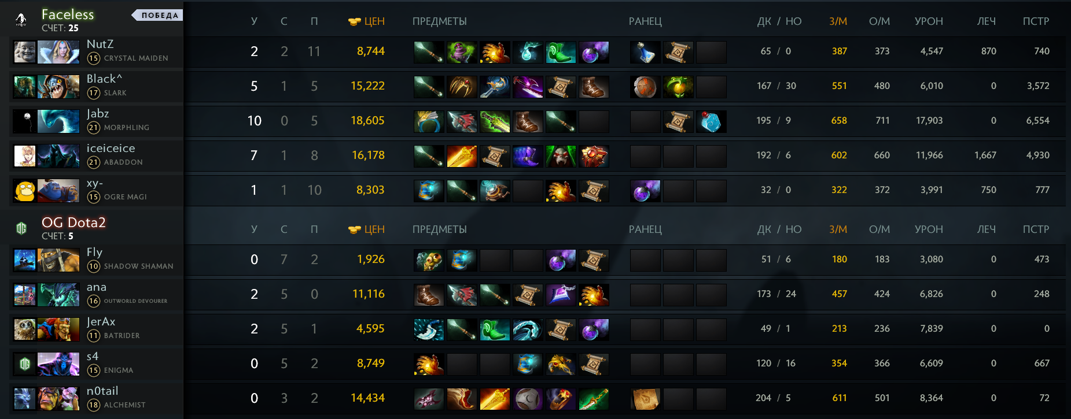Click Crystal Maiden's Glimmer Cape item

462,52
